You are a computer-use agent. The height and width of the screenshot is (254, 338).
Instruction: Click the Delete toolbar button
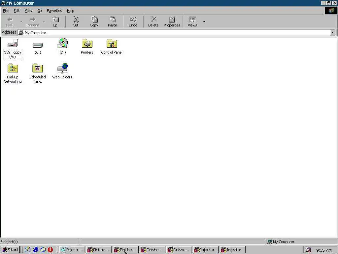153,21
